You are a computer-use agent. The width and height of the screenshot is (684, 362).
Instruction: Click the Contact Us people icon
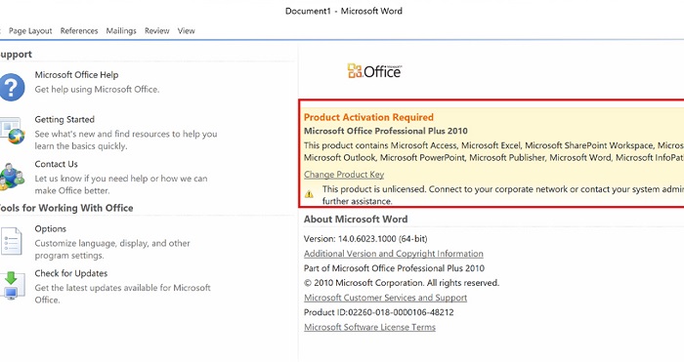(x=12, y=176)
